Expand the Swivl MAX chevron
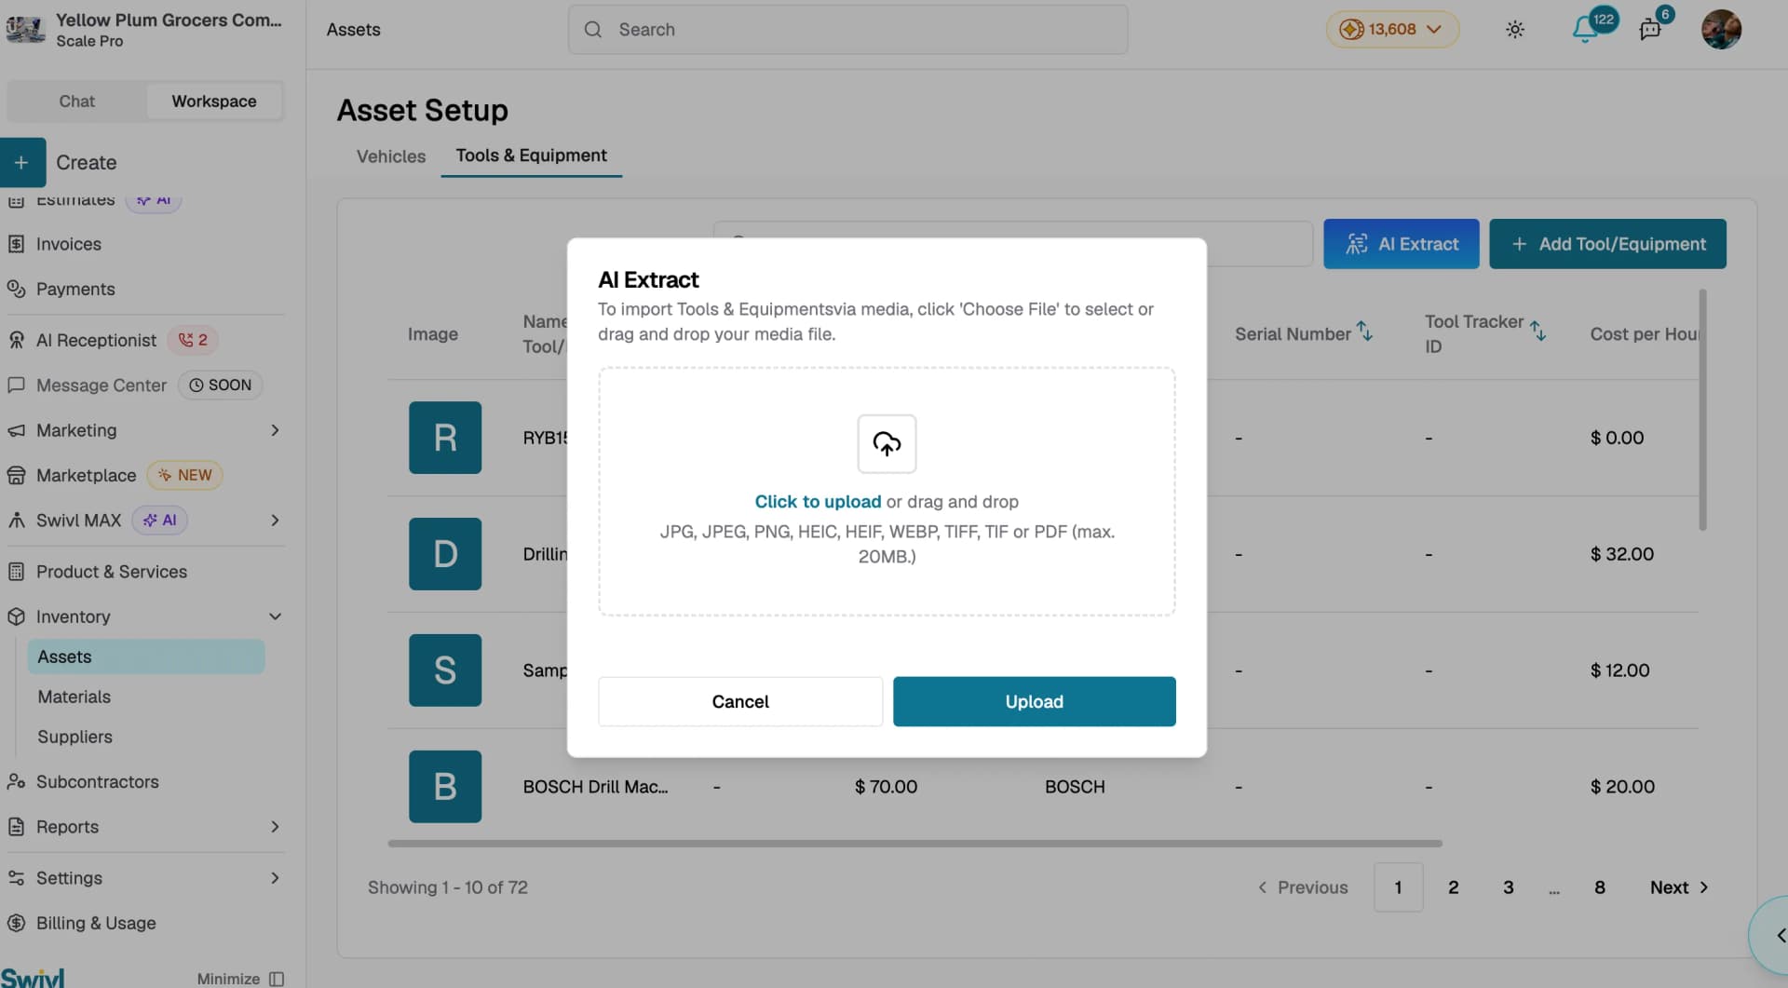Image resolution: width=1788 pixels, height=988 pixels. pyautogui.click(x=275, y=520)
